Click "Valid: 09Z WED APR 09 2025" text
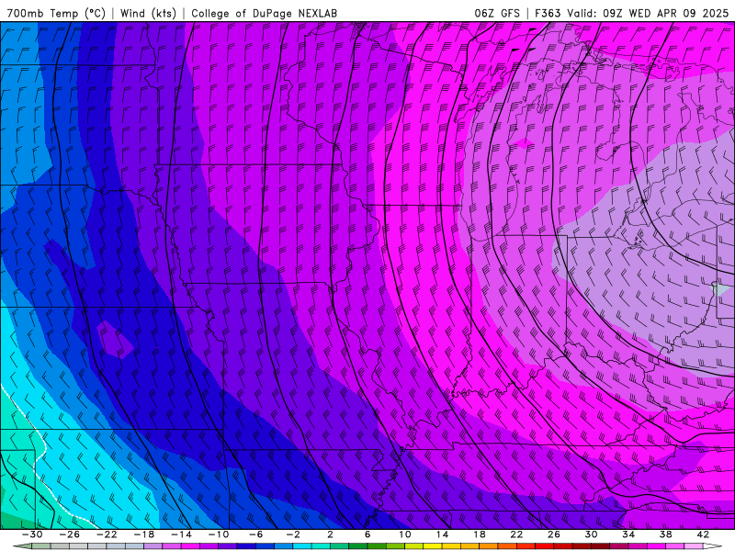Screen dimensions: 735x551 [x=648, y=13]
